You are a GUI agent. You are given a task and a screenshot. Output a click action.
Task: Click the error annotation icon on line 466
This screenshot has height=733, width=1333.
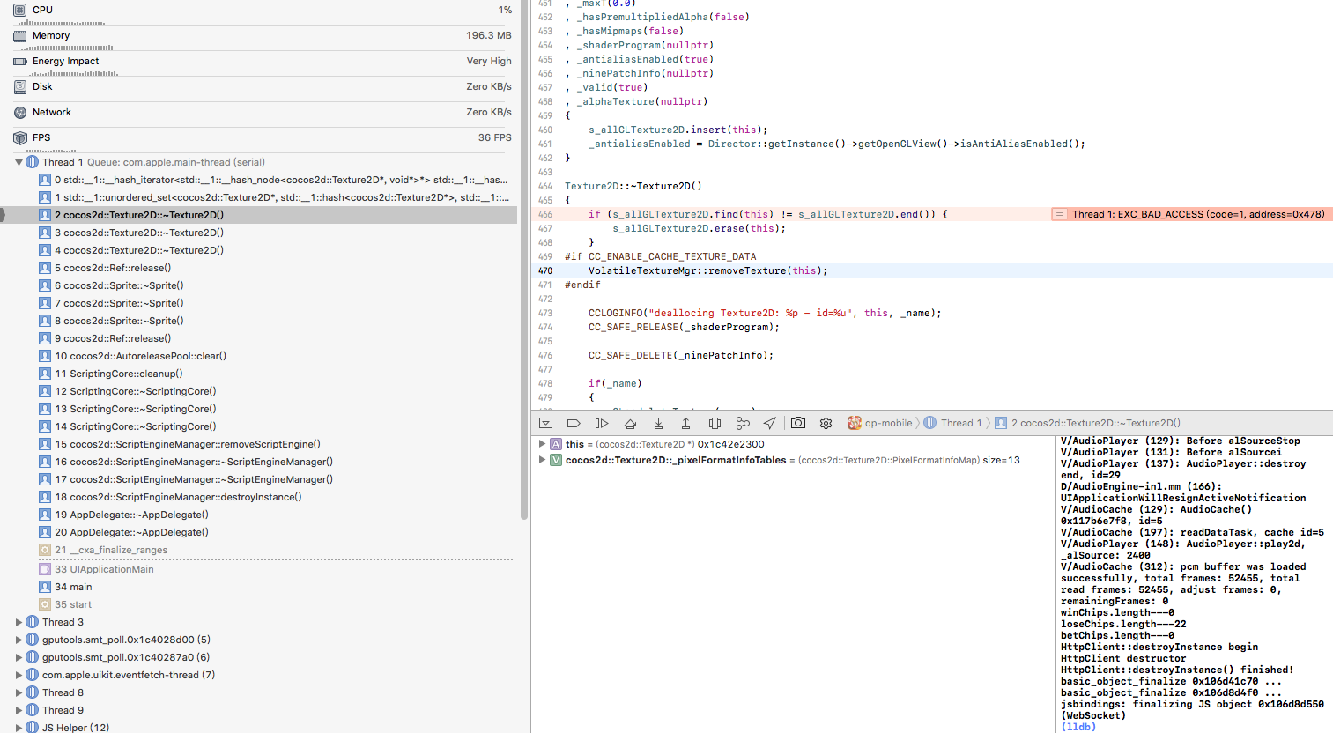pos(1060,214)
